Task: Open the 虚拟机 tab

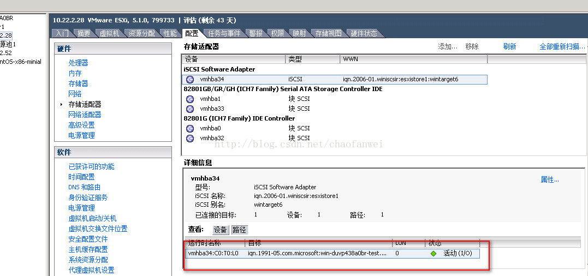Action: 109,33
